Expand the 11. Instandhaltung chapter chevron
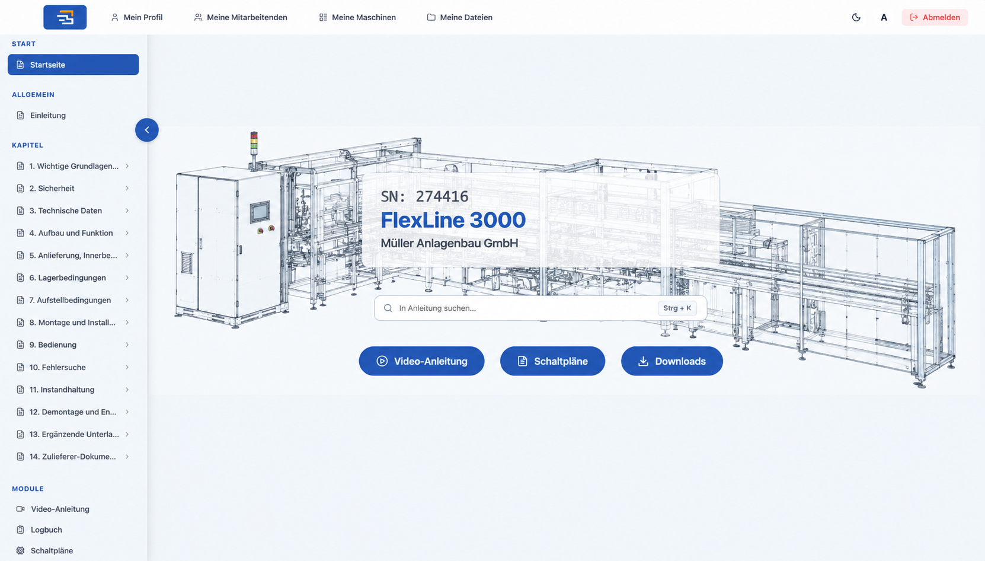This screenshot has width=985, height=561. 127,390
